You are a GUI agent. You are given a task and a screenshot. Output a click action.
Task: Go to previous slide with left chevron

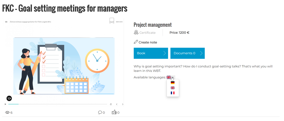coord(117,104)
